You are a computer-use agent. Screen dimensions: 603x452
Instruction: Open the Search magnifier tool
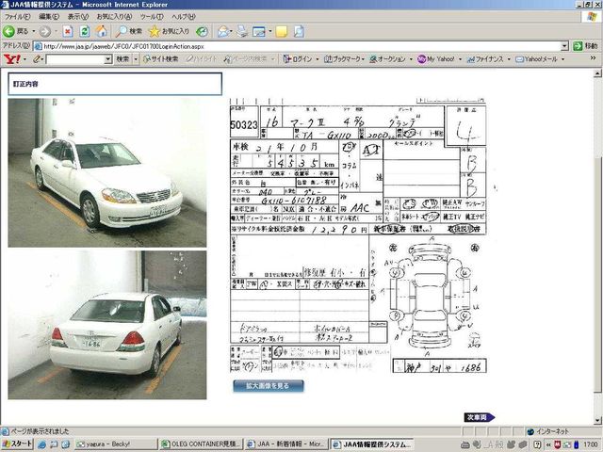coord(129,31)
